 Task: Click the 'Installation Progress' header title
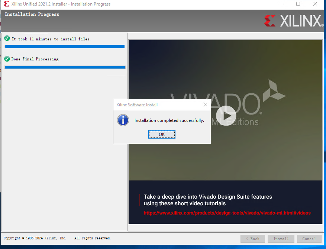pyautogui.click(x=32, y=14)
